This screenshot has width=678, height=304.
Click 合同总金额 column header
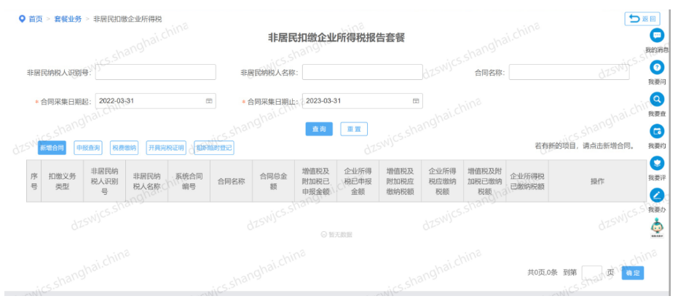[x=273, y=181]
